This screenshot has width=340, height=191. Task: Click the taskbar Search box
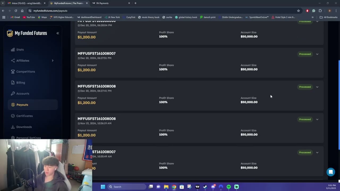point(127,187)
